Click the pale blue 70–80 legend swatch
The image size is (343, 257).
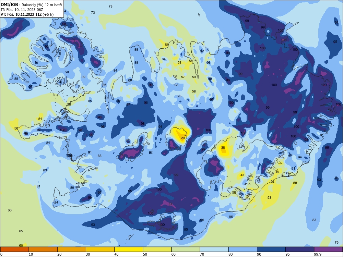pyautogui.click(x=214, y=249)
